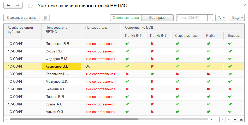Focus the Поиск search input field
The image size is (248, 125).
coord(192,18)
